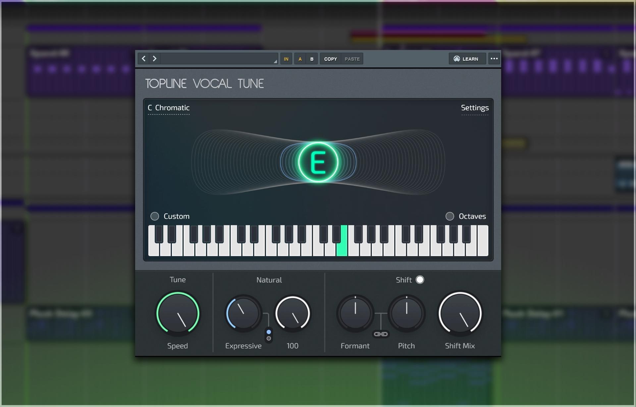Click the "100" value readout

pyautogui.click(x=292, y=346)
